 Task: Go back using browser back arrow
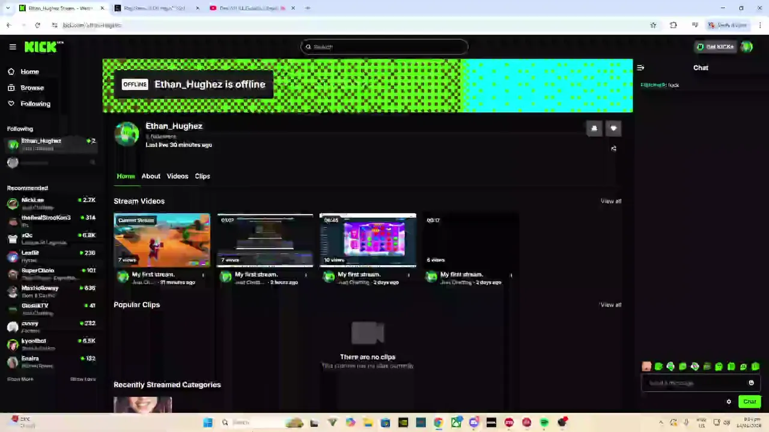point(8,25)
